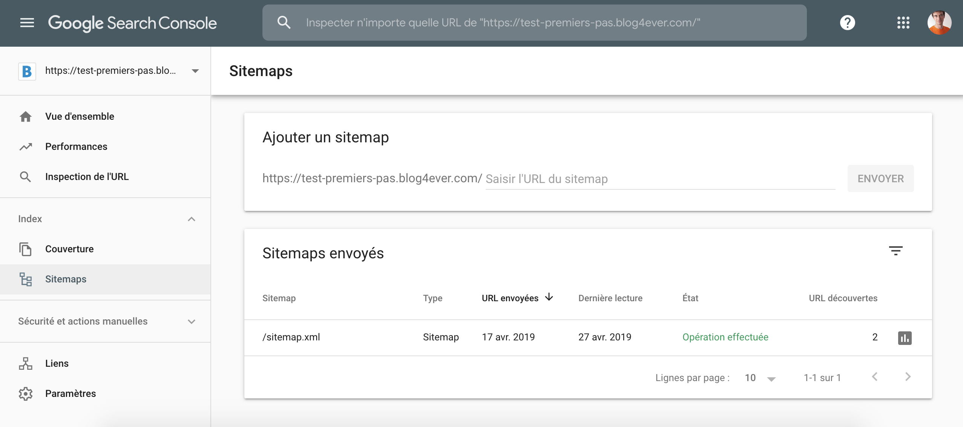Sort by the Sitemap column header
This screenshot has width=963, height=427.
[x=279, y=298]
